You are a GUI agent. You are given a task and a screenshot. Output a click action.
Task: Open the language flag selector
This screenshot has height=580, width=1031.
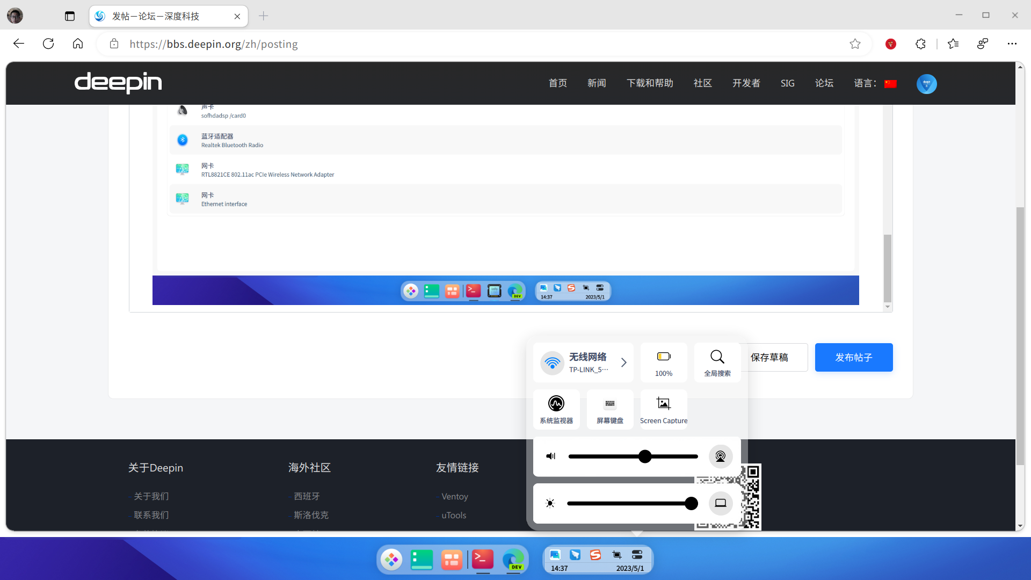pos(891,84)
